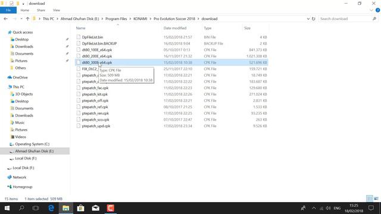This screenshot has width=381, height=214.
Task: Open the Windows Start menu
Action: coord(7,208)
